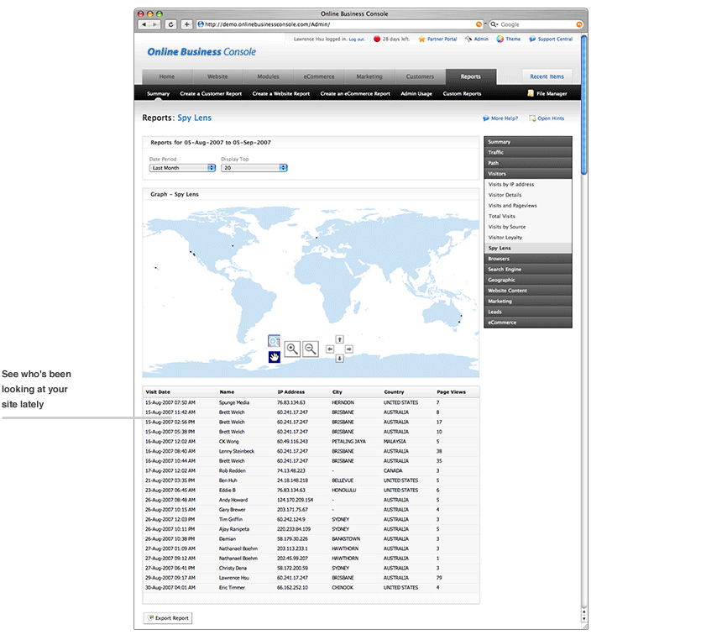Screen dimensions: 722x635
Task: Select the hand pan tool on map
Action: pyautogui.click(x=275, y=357)
